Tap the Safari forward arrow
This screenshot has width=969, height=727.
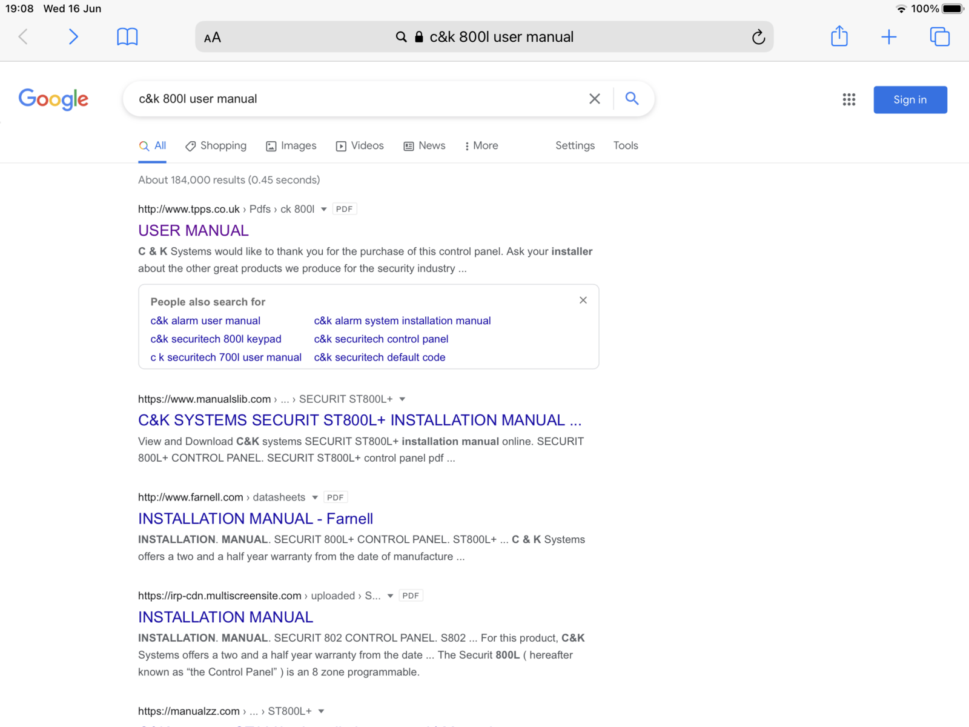(73, 37)
